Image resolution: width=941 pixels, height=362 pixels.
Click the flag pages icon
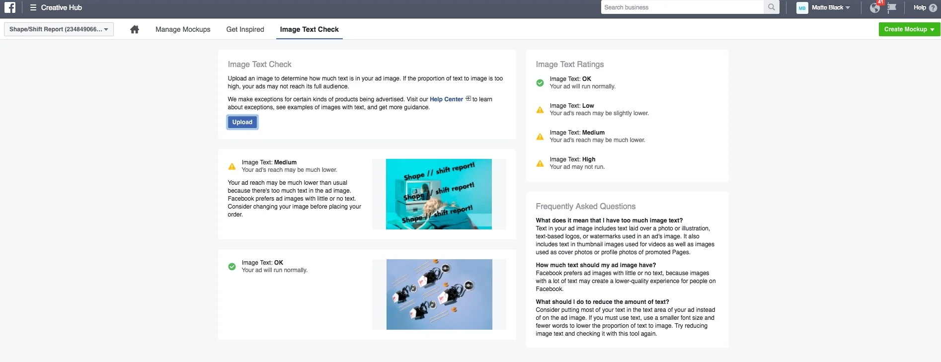(x=892, y=7)
